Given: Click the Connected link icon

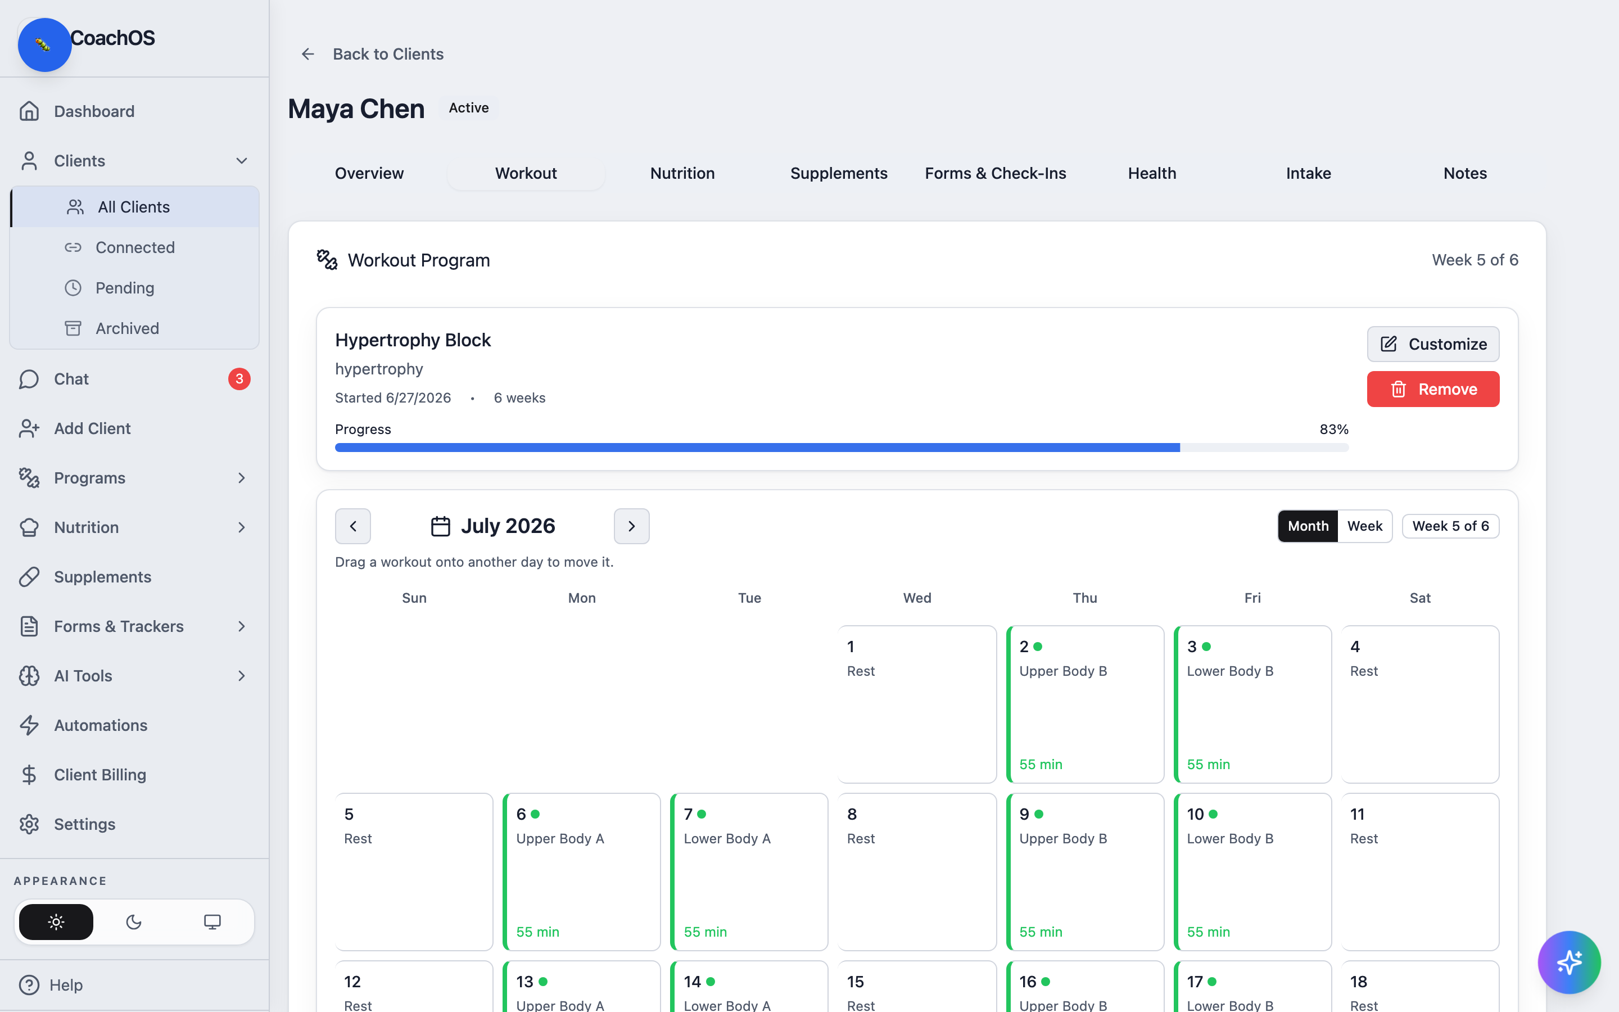Looking at the screenshot, I should tap(73, 247).
